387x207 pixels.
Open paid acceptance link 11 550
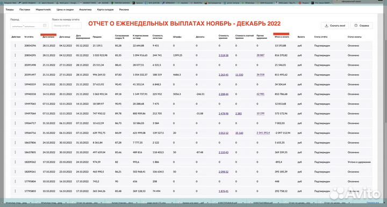pyautogui.click(x=239, y=75)
